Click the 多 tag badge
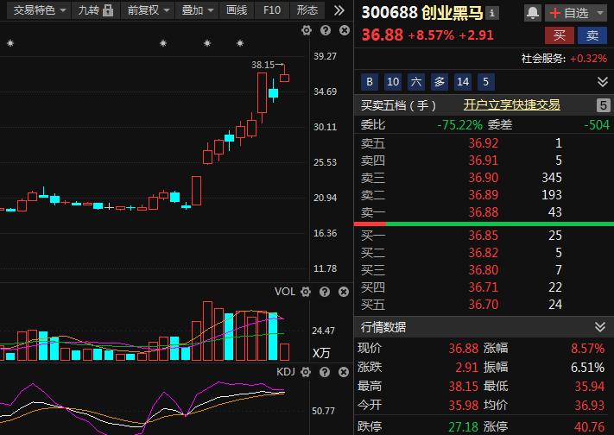 pyautogui.click(x=440, y=82)
